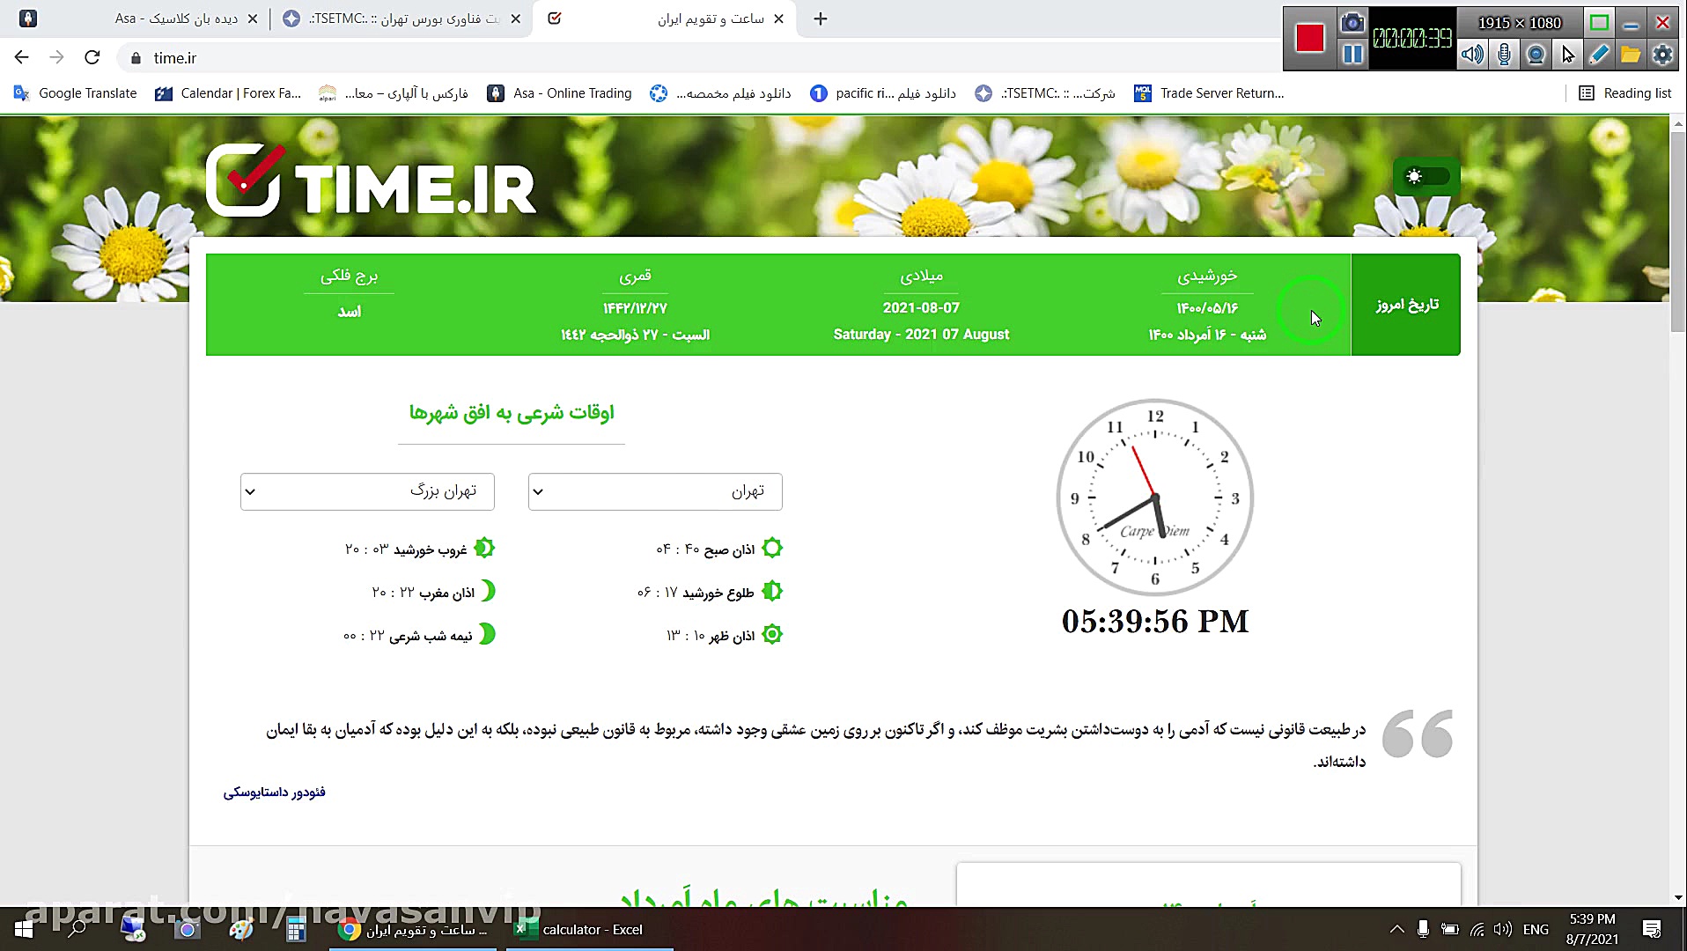Toggle the microphone icon in the recorder toolbar
The width and height of the screenshot is (1687, 951).
pyautogui.click(x=1503, y=54)
